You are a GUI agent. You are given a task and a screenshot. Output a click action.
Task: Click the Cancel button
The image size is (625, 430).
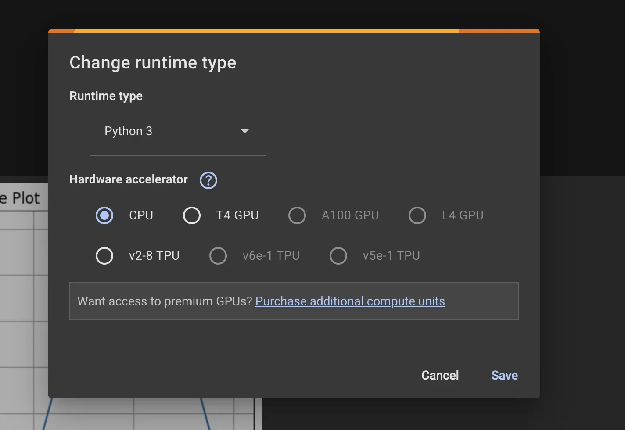coord(440,375)
